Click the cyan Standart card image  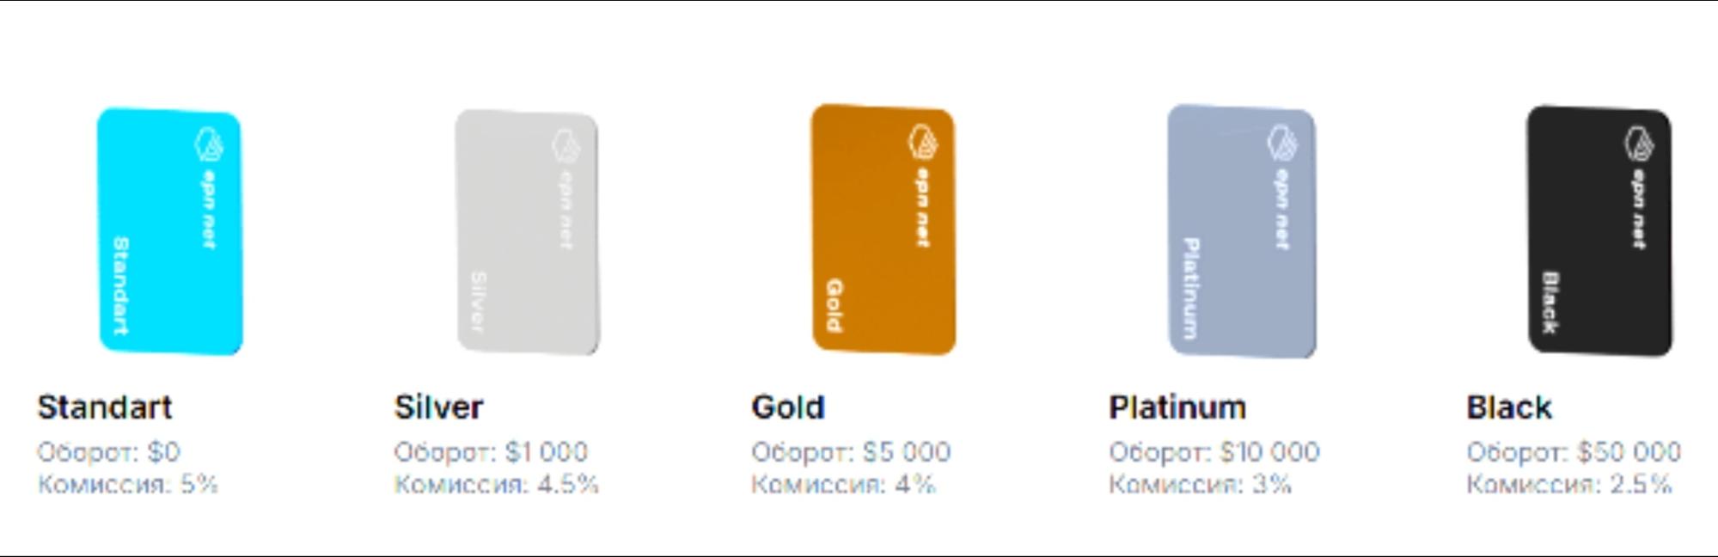pyautogui.click(x=169, y=231)
